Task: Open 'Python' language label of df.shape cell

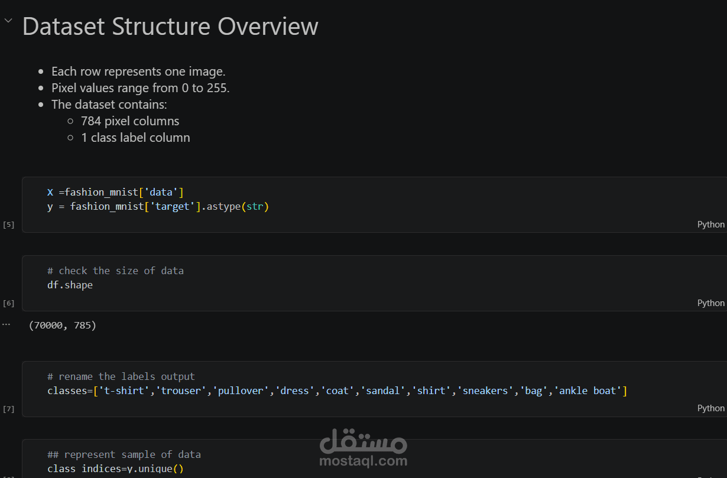Action: pyautogui.click(x=710, y=303)
